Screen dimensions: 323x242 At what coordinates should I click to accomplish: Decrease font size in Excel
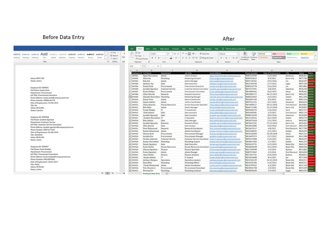178,54
